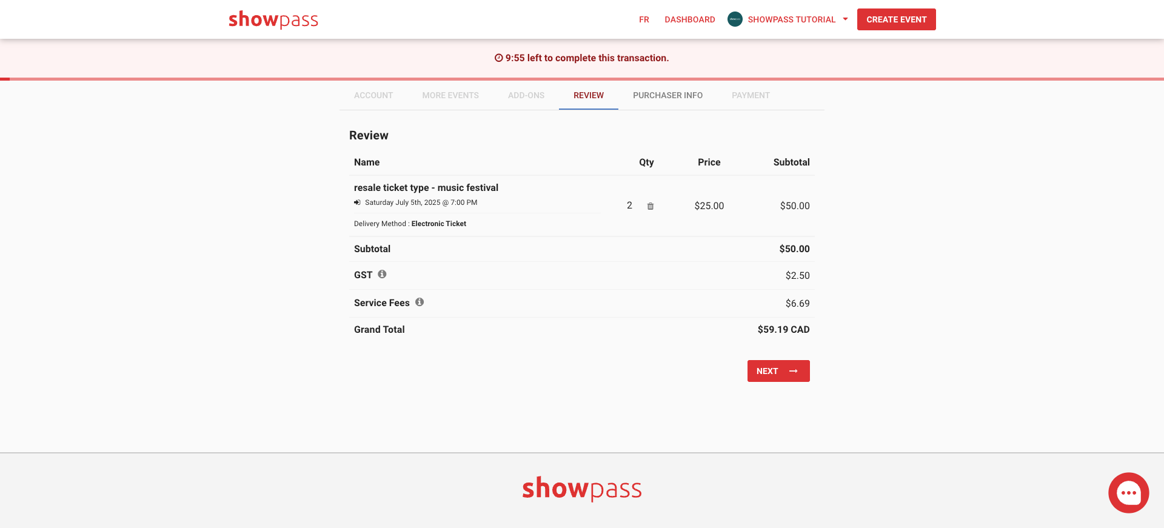Open the Dashboard link
1164x528 pixels.
[690, 19]
